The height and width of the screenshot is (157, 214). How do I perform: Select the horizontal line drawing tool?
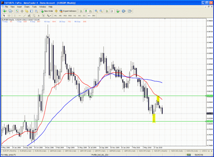pyautogui.click(x=20, y=16)
